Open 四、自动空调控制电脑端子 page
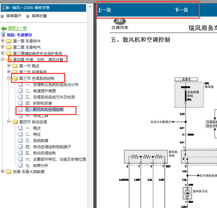The width and height of the screenshot is (217, 208). pyautogui.click(x=48, y=147)
